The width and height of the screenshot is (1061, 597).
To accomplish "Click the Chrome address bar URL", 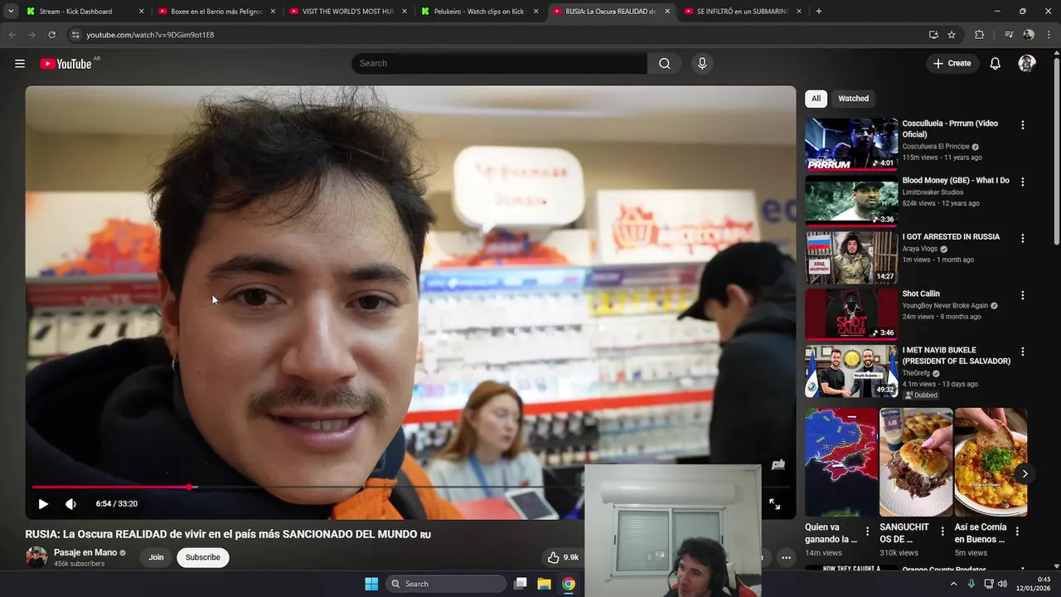I will tap(150, 35).
